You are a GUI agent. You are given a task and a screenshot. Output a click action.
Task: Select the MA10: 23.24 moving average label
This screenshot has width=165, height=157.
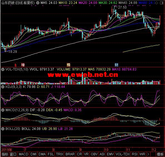(x=68, y=3)
